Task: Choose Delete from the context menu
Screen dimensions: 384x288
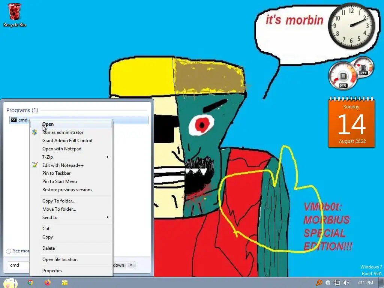Action: [71, 248]
